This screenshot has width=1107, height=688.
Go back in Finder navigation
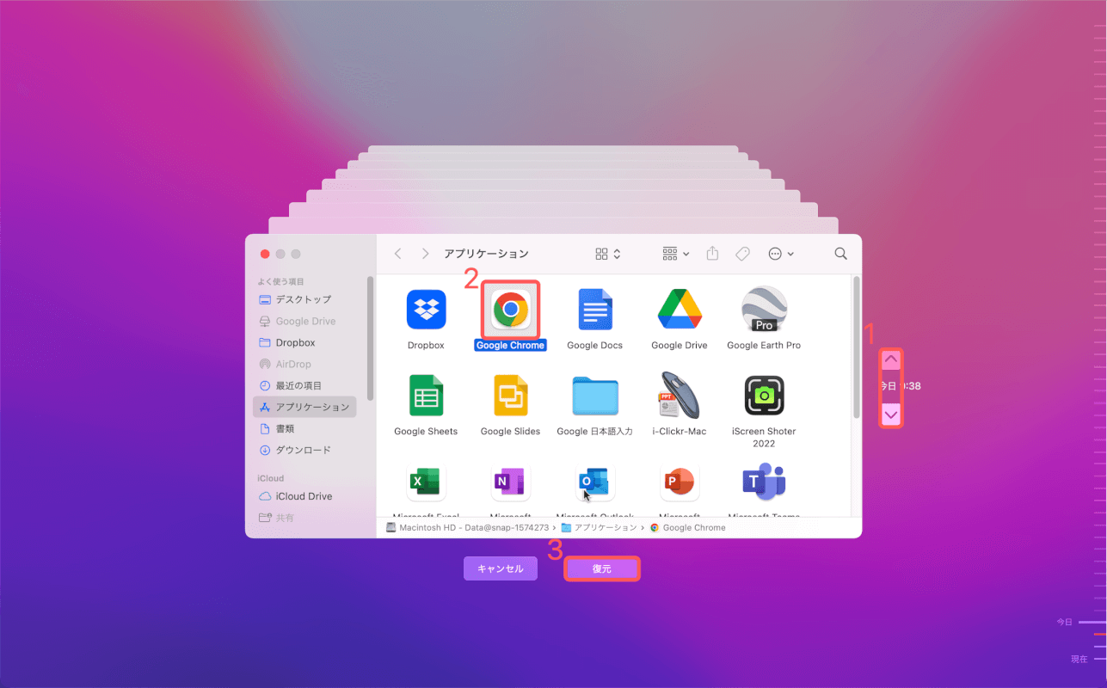[x=397, y=254]
